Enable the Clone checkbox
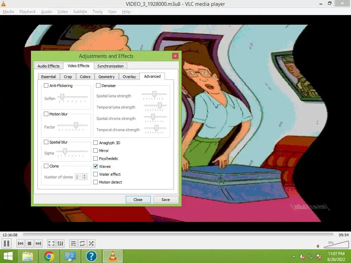 [x=46, y=166]
